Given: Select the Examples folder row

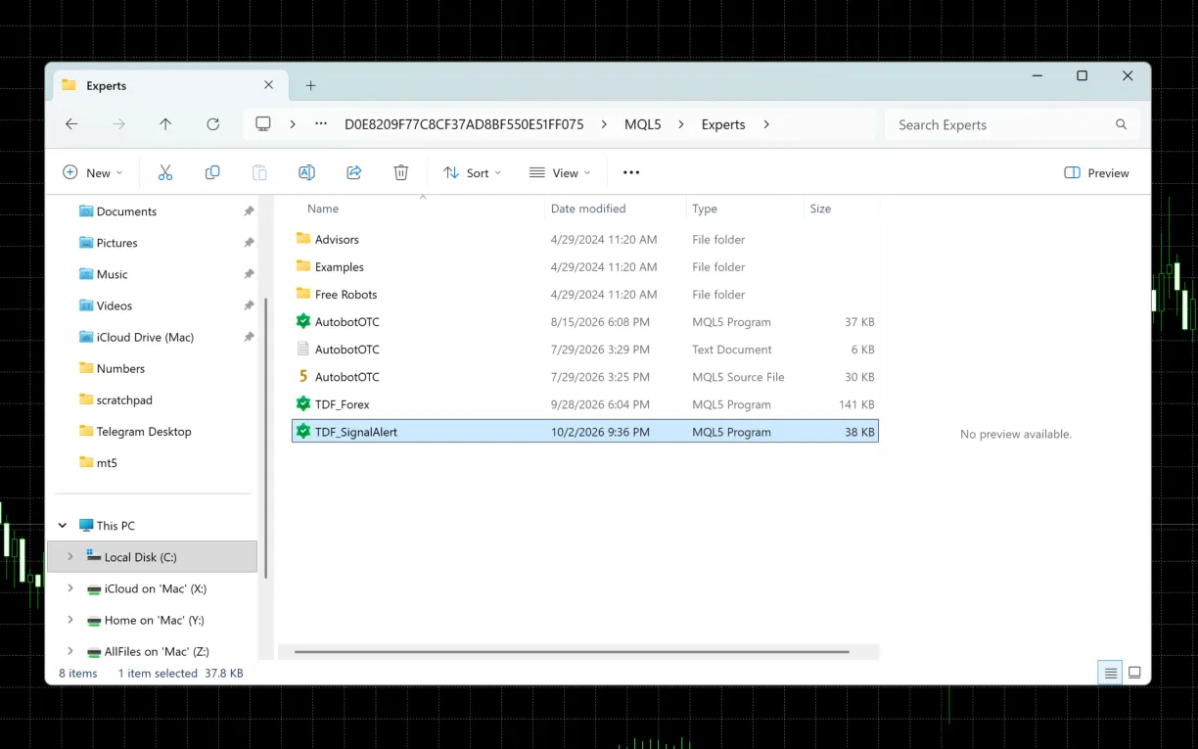Looking at the screenshot, I should coord(585,266).
